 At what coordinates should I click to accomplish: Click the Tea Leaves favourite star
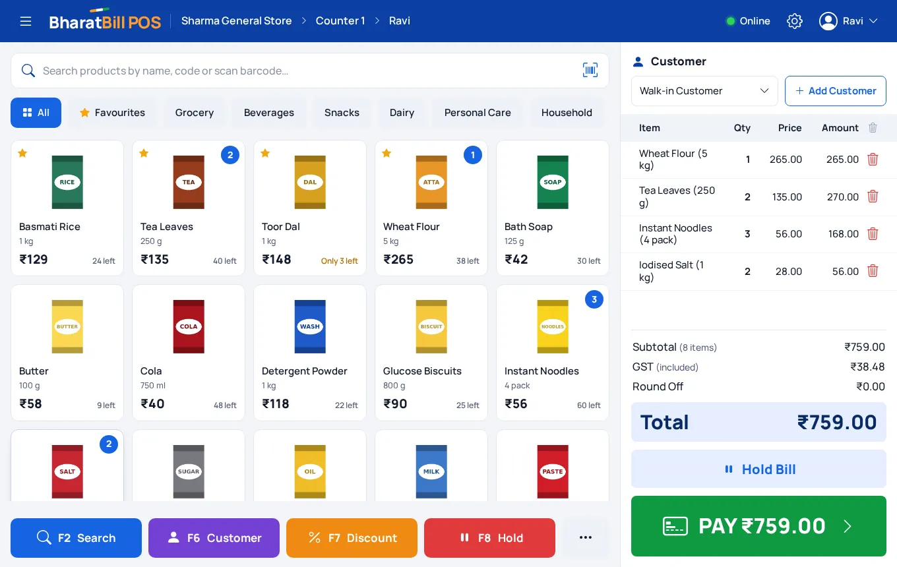pyautogui.click(x=144, y=153)
